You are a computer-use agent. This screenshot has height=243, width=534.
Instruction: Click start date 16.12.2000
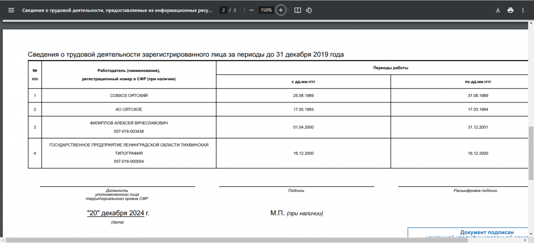click(303, 153)
